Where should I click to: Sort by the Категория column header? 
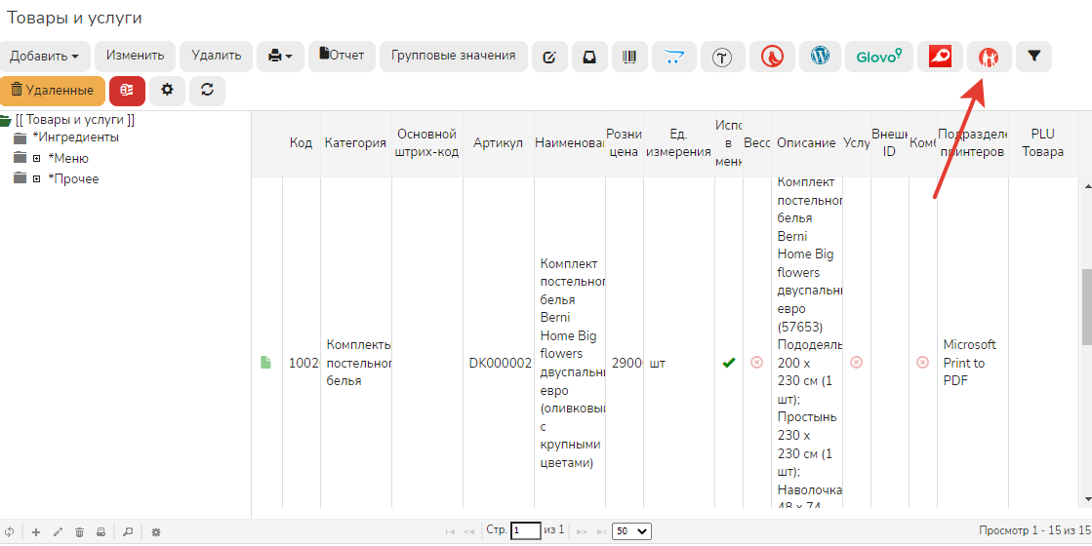354,143
